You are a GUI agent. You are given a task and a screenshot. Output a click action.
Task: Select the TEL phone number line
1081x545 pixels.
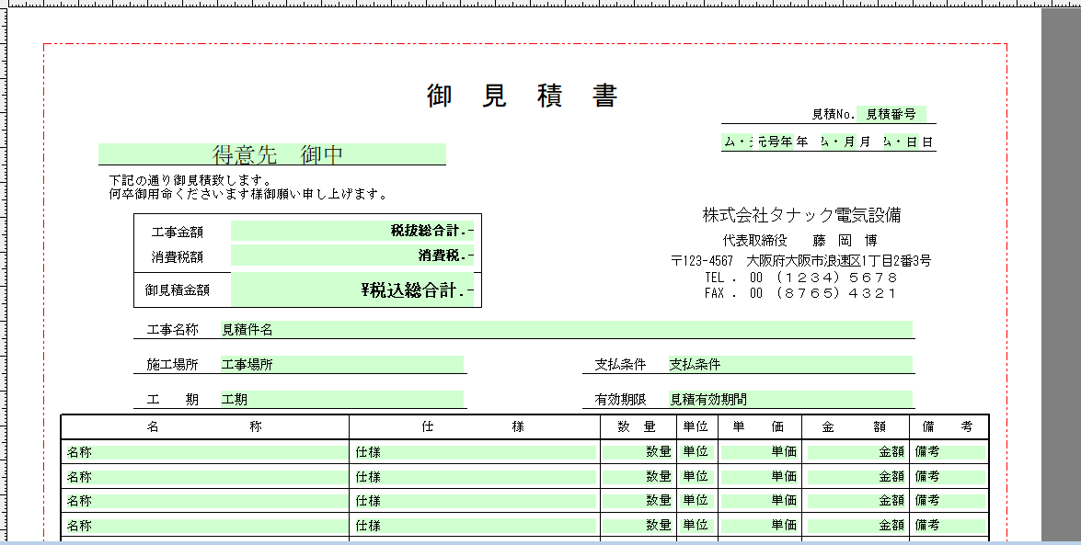click(x=801, y=278)
